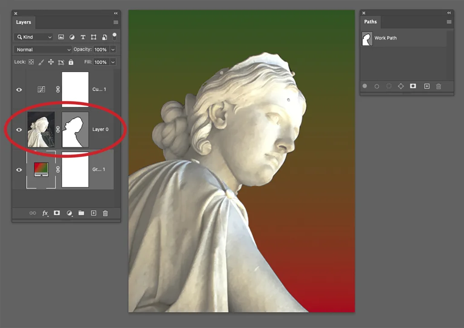Switch to the Paths tab
Image resolution: width=464 pixels, height=328 pixels.
pos(370,21)
